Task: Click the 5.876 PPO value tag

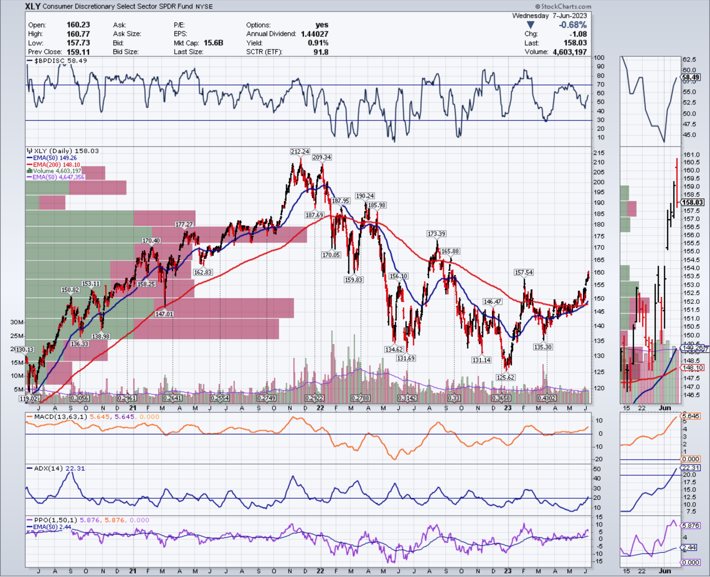Action: tap(691, 526)
